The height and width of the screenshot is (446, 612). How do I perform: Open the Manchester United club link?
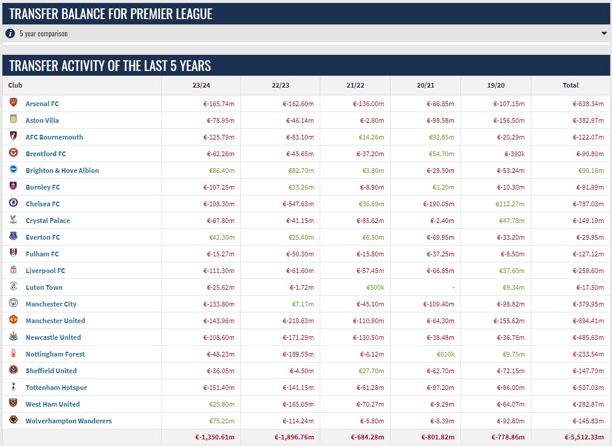click(x=55, y=321)
